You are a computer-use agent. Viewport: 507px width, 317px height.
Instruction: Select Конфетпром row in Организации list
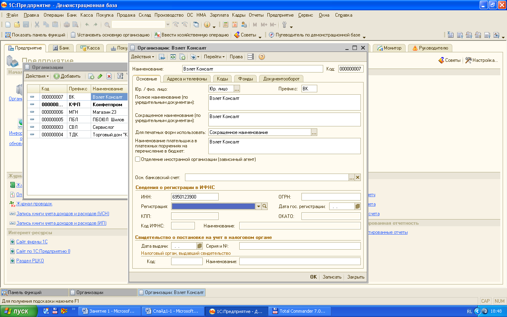(77, 105)
